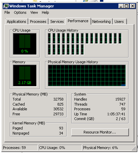
Task: Click the CPU Usage gauge meter
Action: (25, 44)
